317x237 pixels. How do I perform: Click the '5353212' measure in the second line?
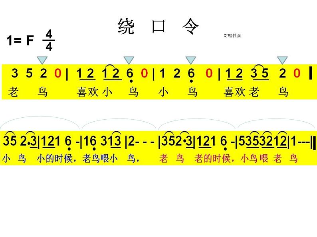point(263,140)
